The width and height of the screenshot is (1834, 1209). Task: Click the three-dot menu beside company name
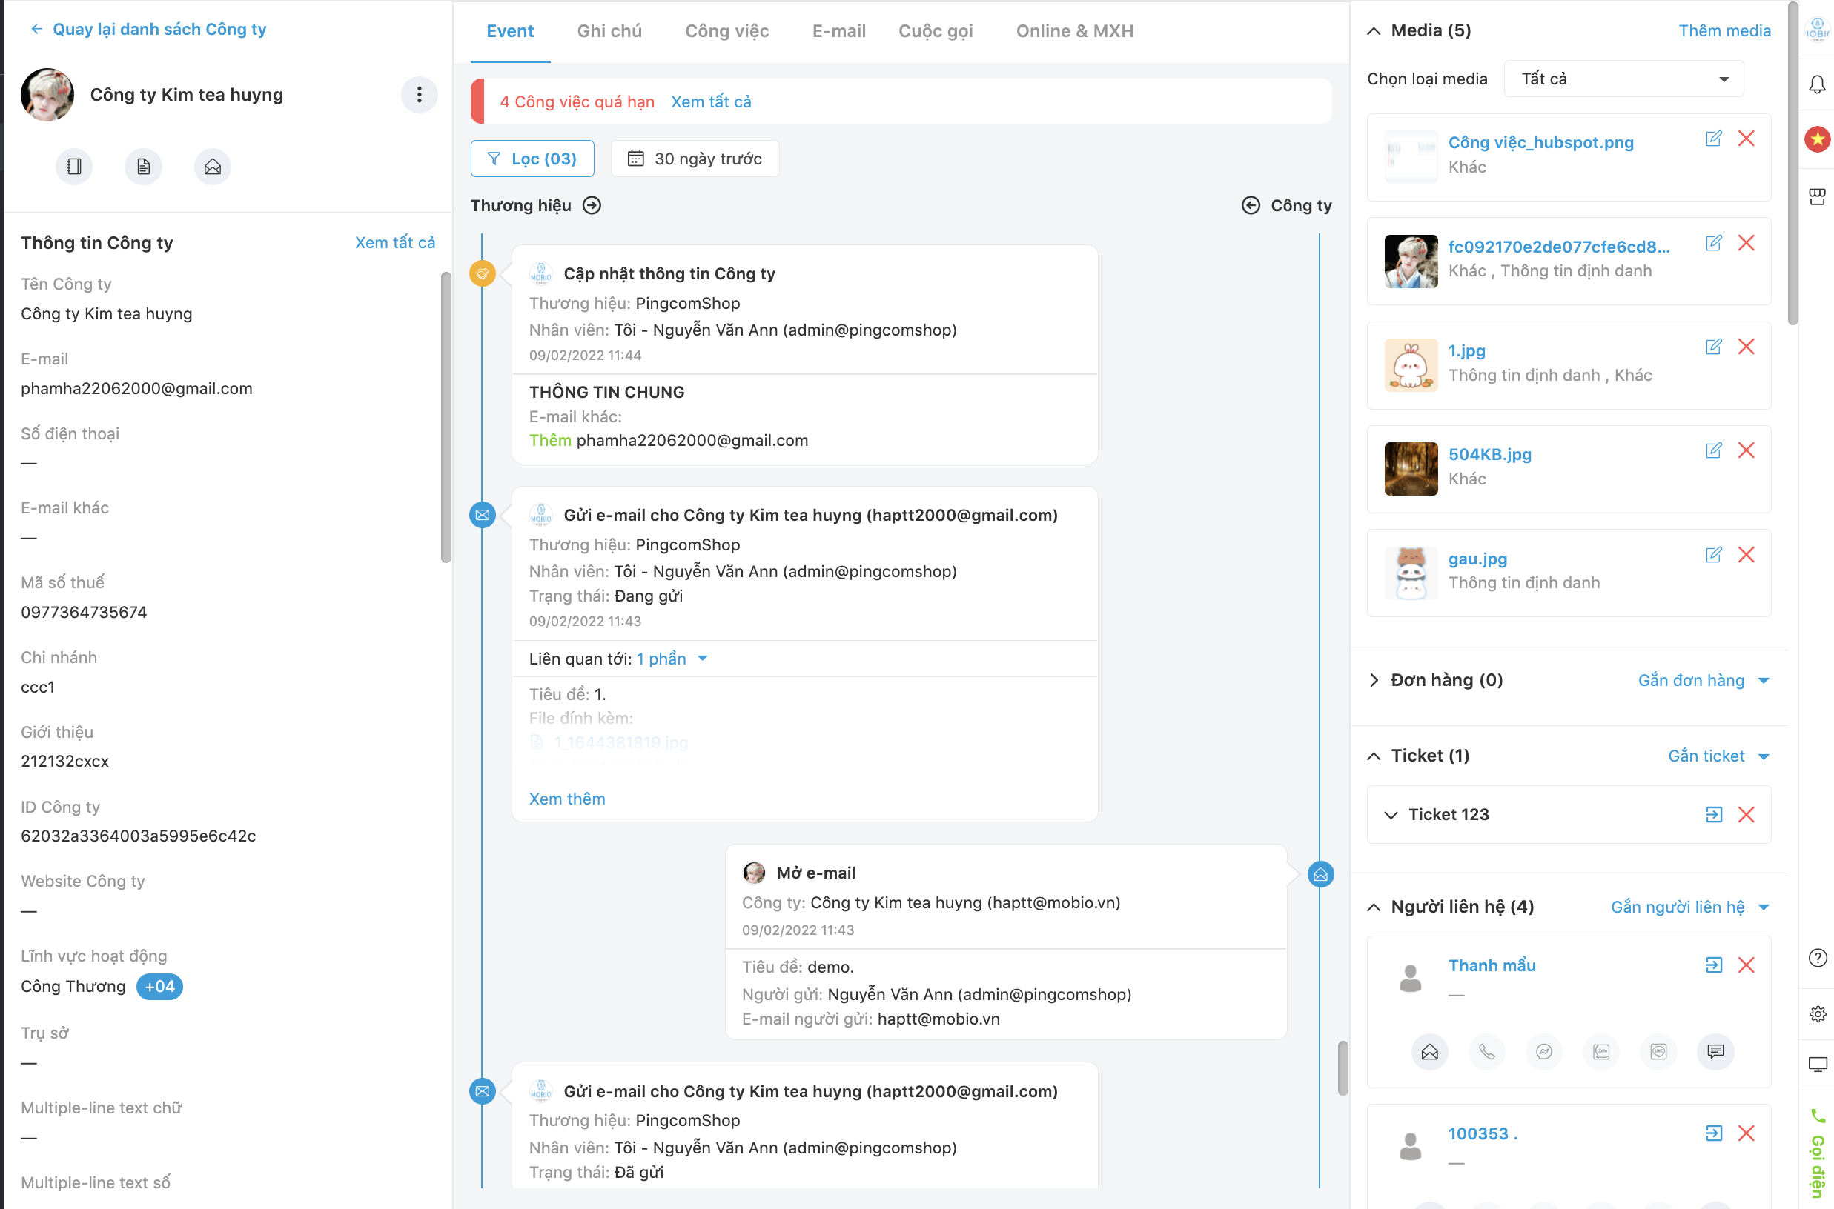tap(419, 95)
